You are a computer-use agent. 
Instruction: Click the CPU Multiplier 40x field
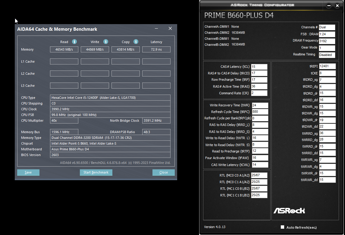(64, 121)
